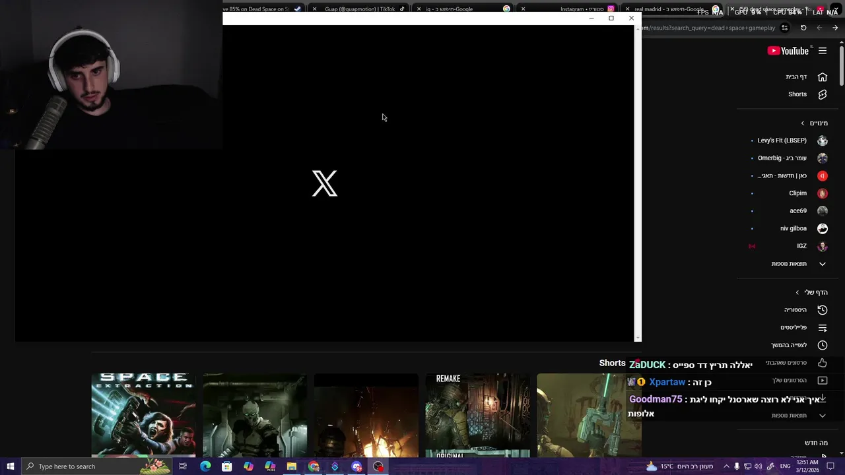The image size is (845, 475).
Task: Reload the browser page
Action: 803,28
